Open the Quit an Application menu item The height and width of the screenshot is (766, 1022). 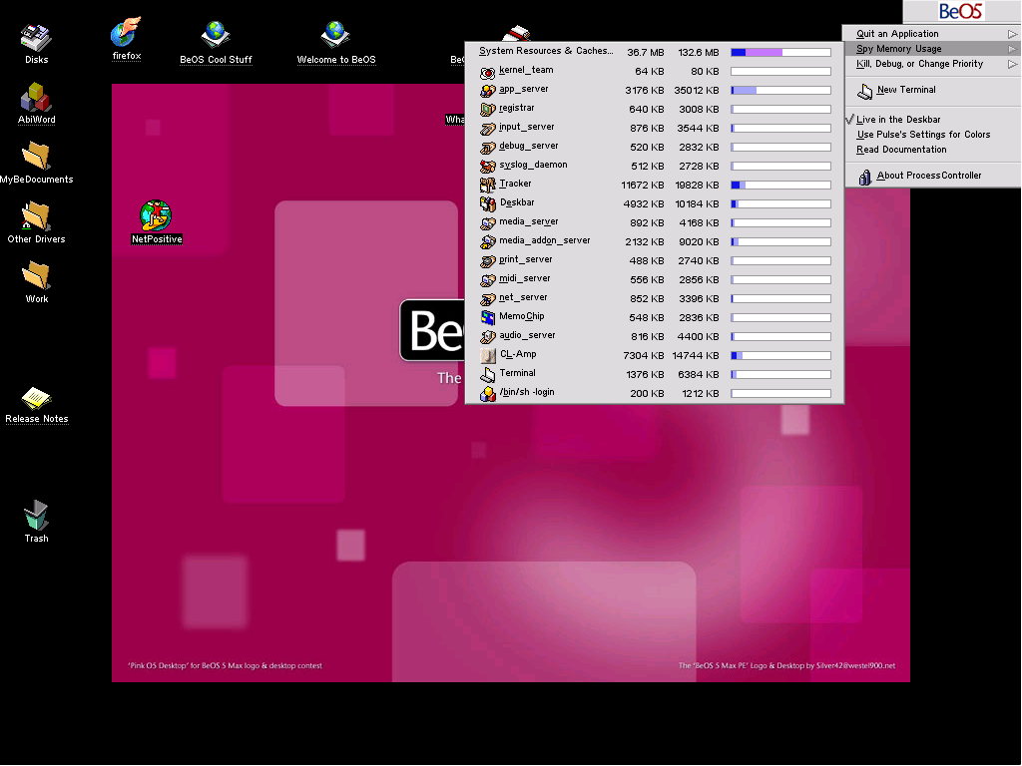pos(933,34)
